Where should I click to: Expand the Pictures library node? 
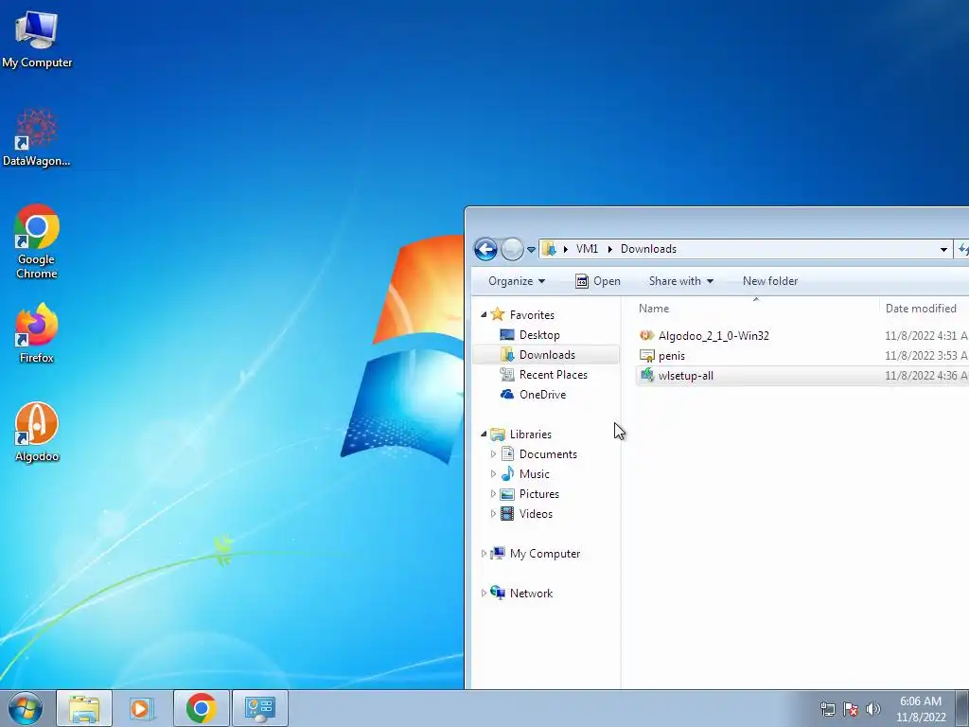pos(492,494)
